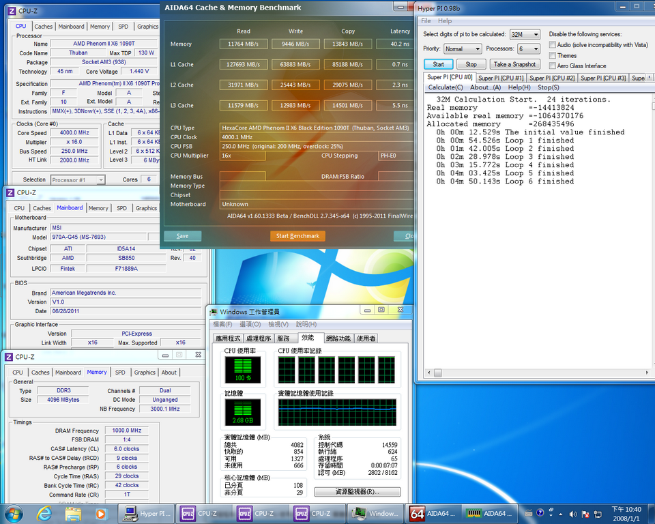Select Super PI [CPU #2] tab
This screenshot has height=524, width=655.
point(552,78)
